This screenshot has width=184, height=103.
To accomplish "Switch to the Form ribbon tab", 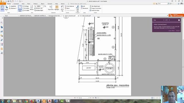I will coord(29,4).
